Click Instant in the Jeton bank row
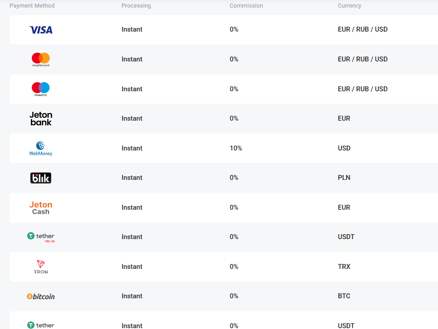 [132, 118]
